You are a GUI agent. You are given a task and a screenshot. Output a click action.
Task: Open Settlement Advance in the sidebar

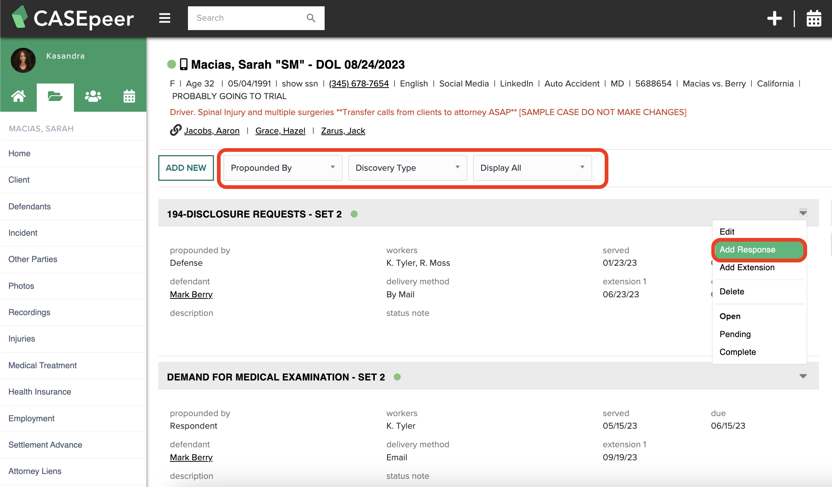click(x=73, y=445)
